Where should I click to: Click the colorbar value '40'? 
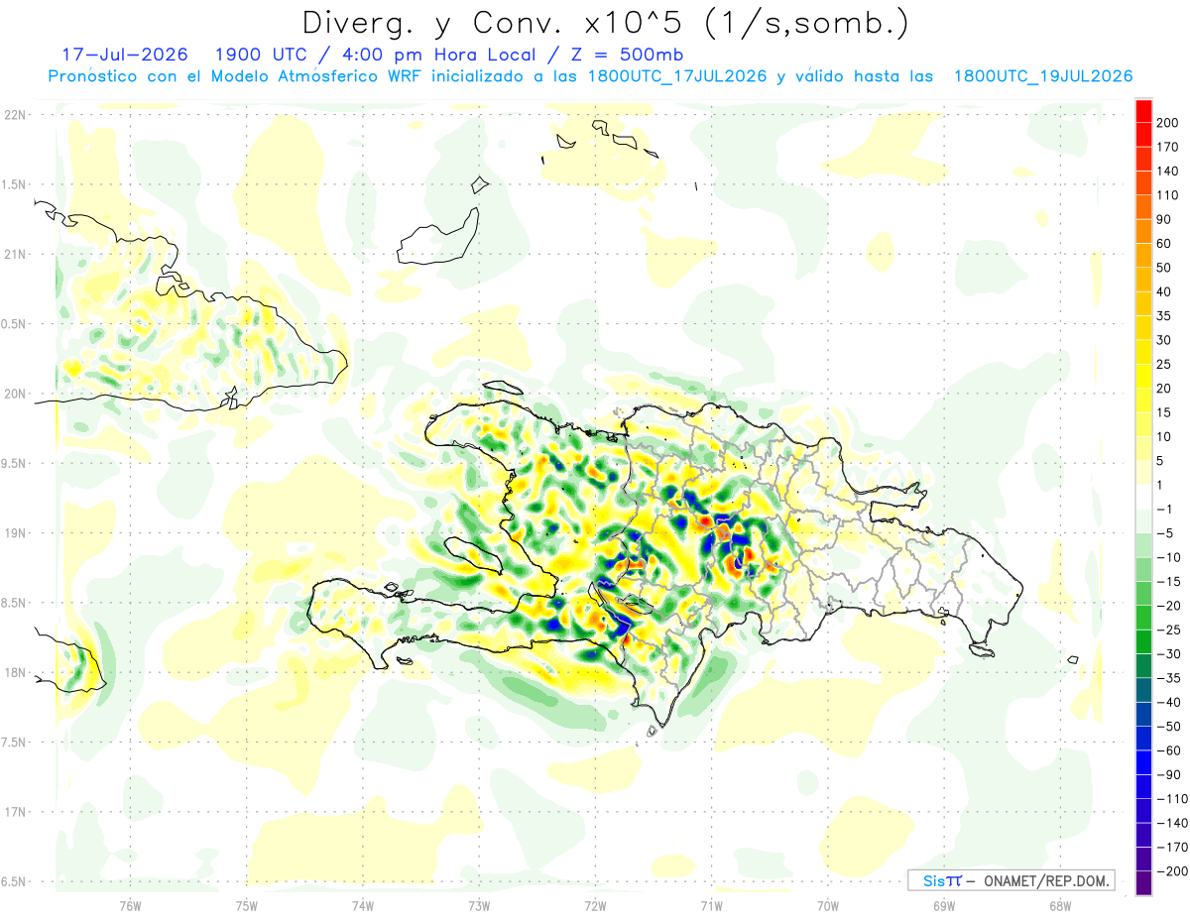[x=1164, y=291]
